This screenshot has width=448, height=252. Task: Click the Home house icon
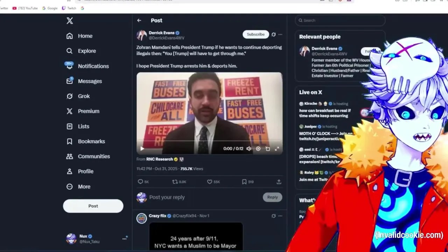tap(70, 36)
